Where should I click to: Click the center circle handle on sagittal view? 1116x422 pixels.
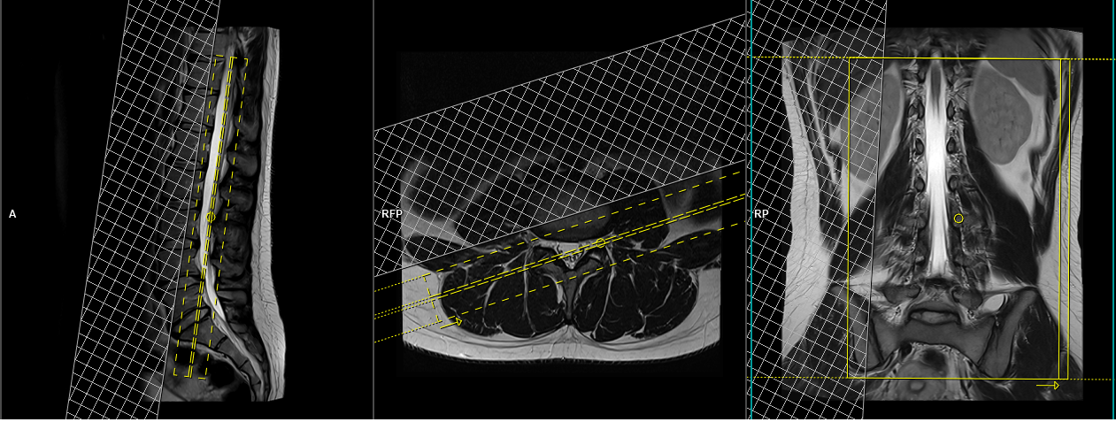pyautogui.click(x=210, y=217)
